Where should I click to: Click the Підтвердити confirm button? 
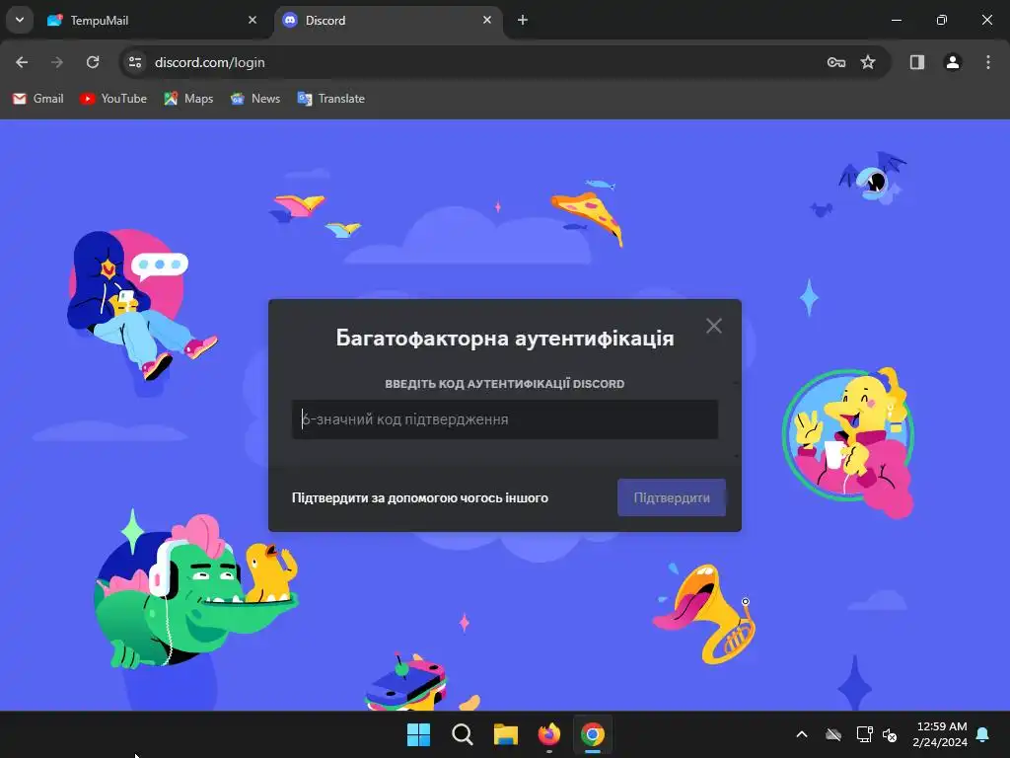(x=671, y=497)
